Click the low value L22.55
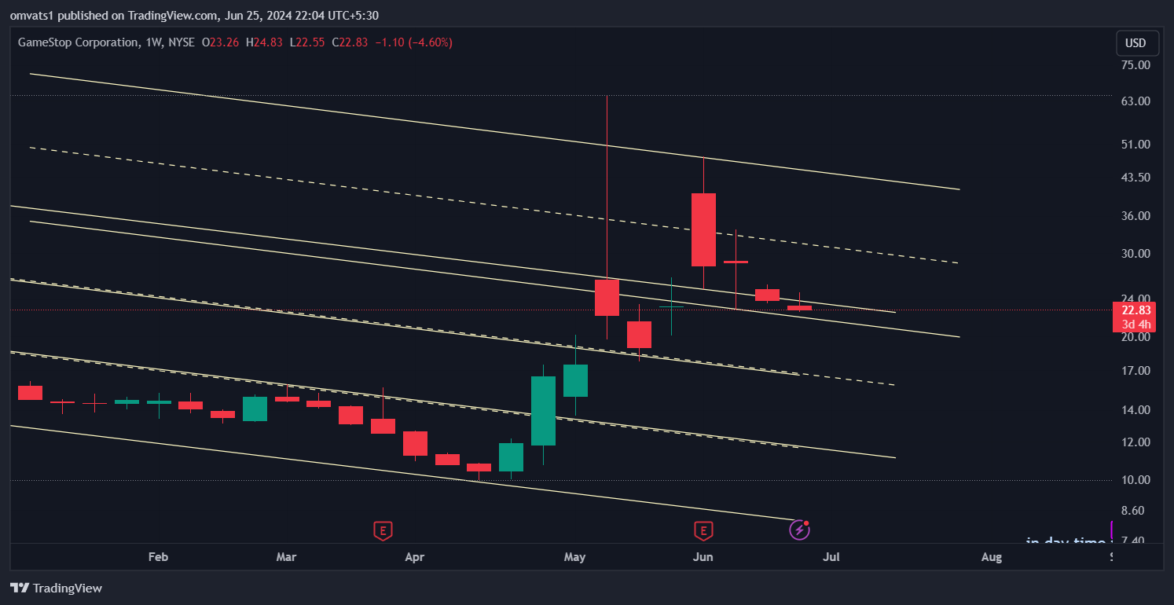Image resolution: width=1174 pixels, height=605 pixels. point(308,42)
